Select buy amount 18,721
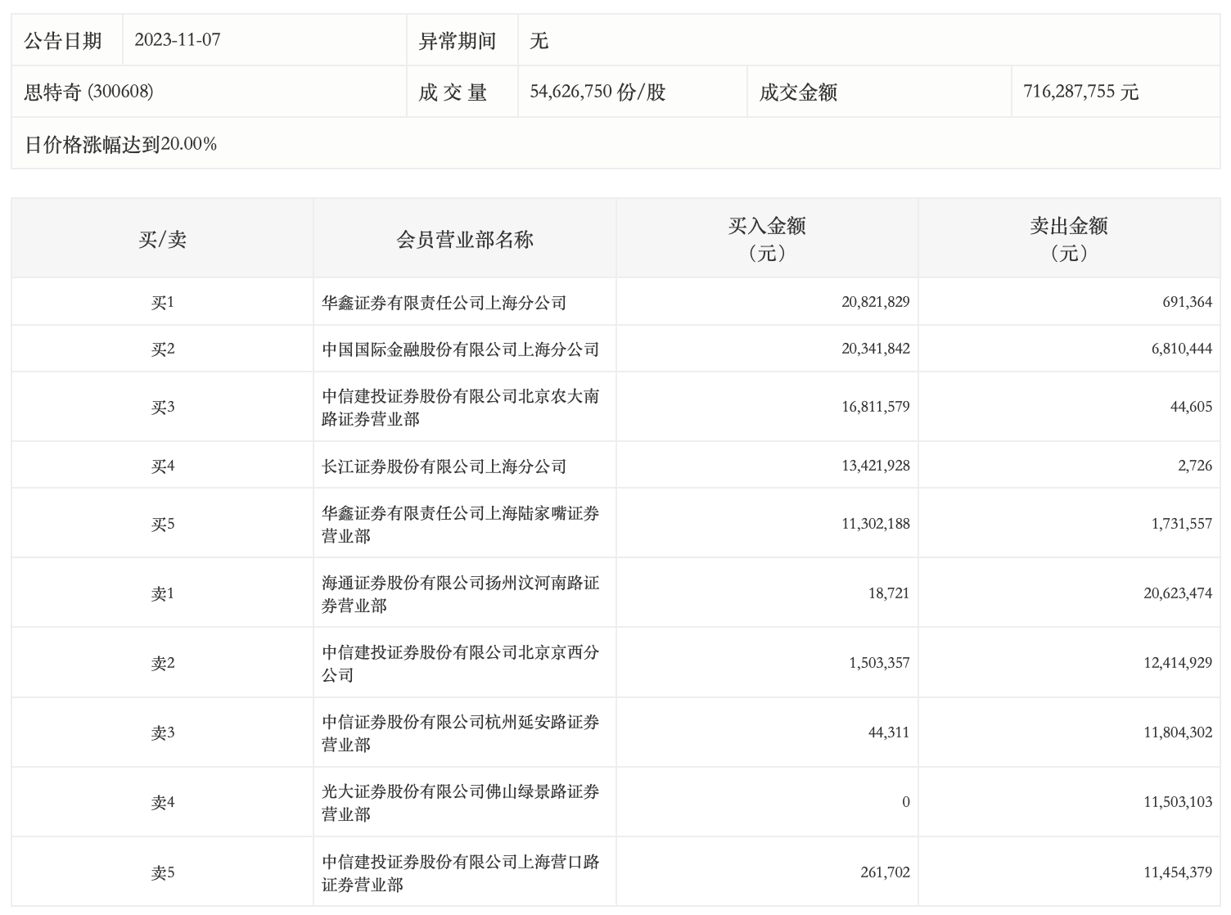This screenshot has height=915, width=1231. [x=889, y=593]
